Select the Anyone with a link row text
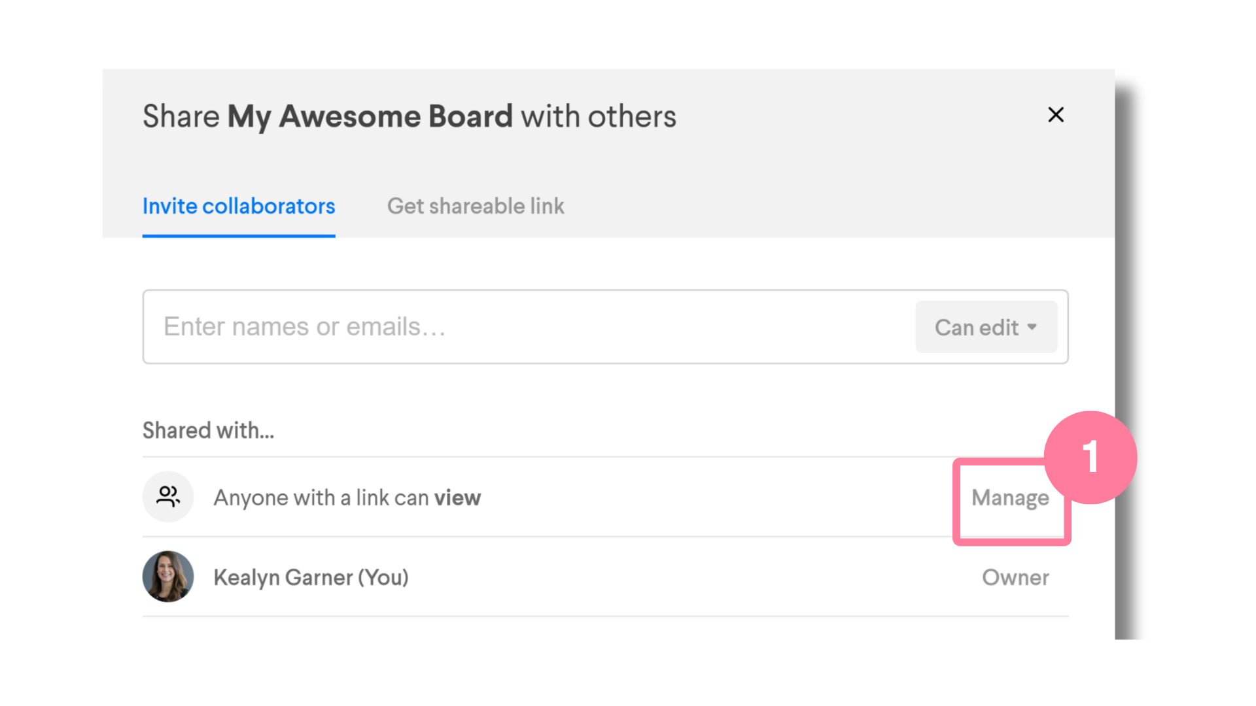This screenshot has height=706, width=1256. point(347,498)
